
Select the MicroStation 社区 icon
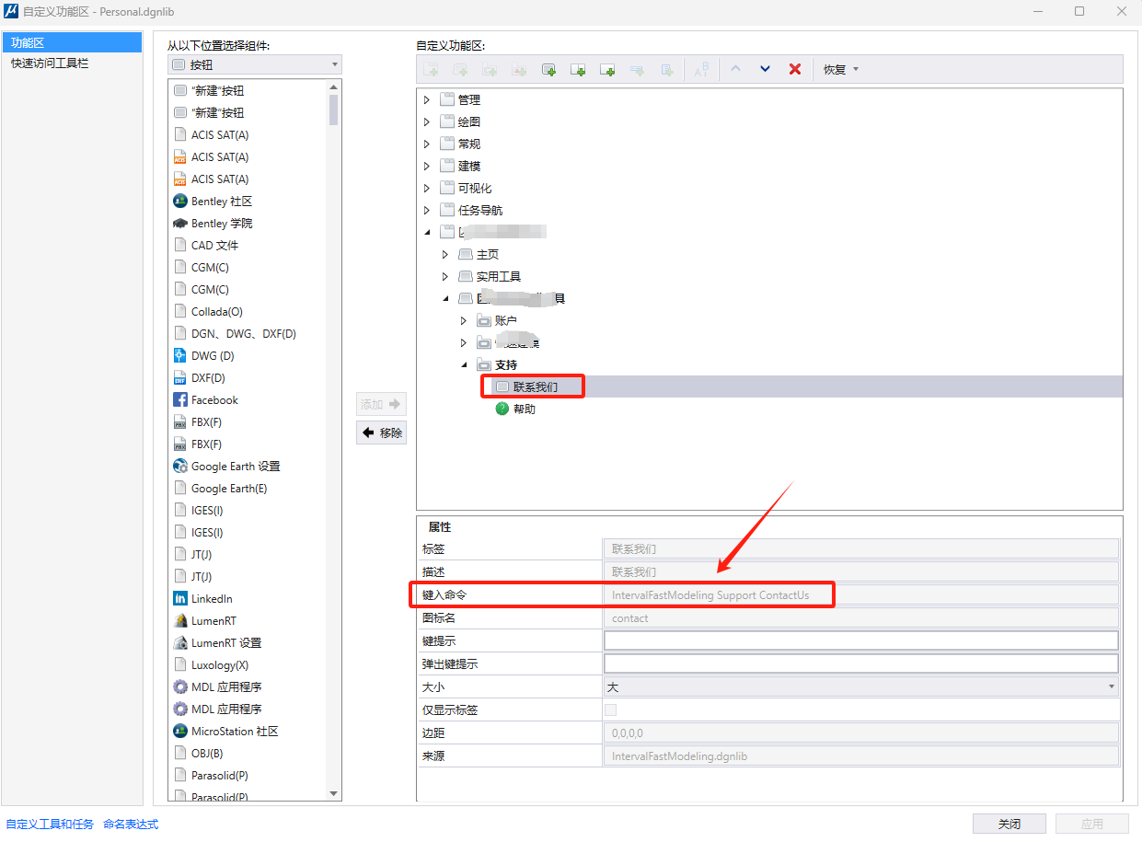coord(180,731)
